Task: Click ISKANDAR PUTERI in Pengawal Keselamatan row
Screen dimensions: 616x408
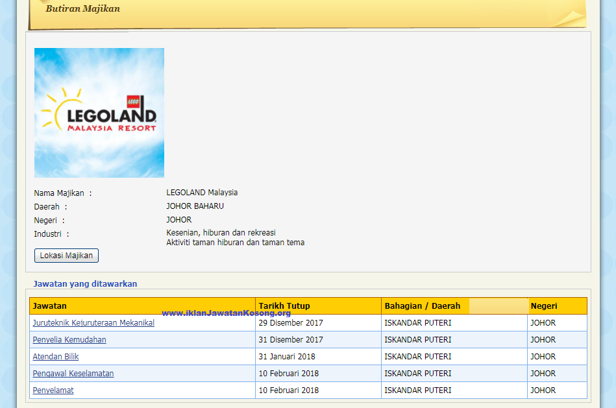Action: [x=418, y=374]
